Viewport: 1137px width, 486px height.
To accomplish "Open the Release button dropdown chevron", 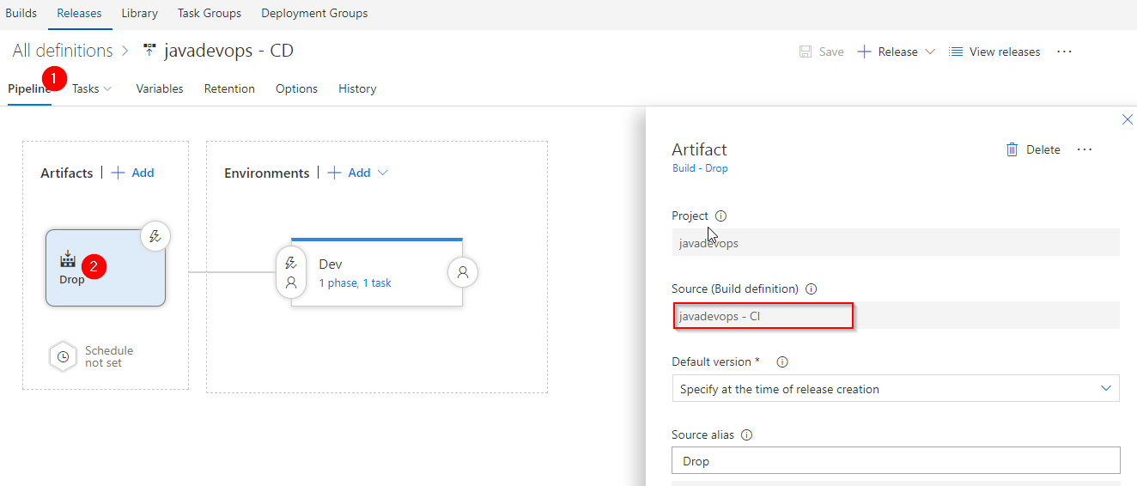I will pyautogui.click(x=930, y=52).
